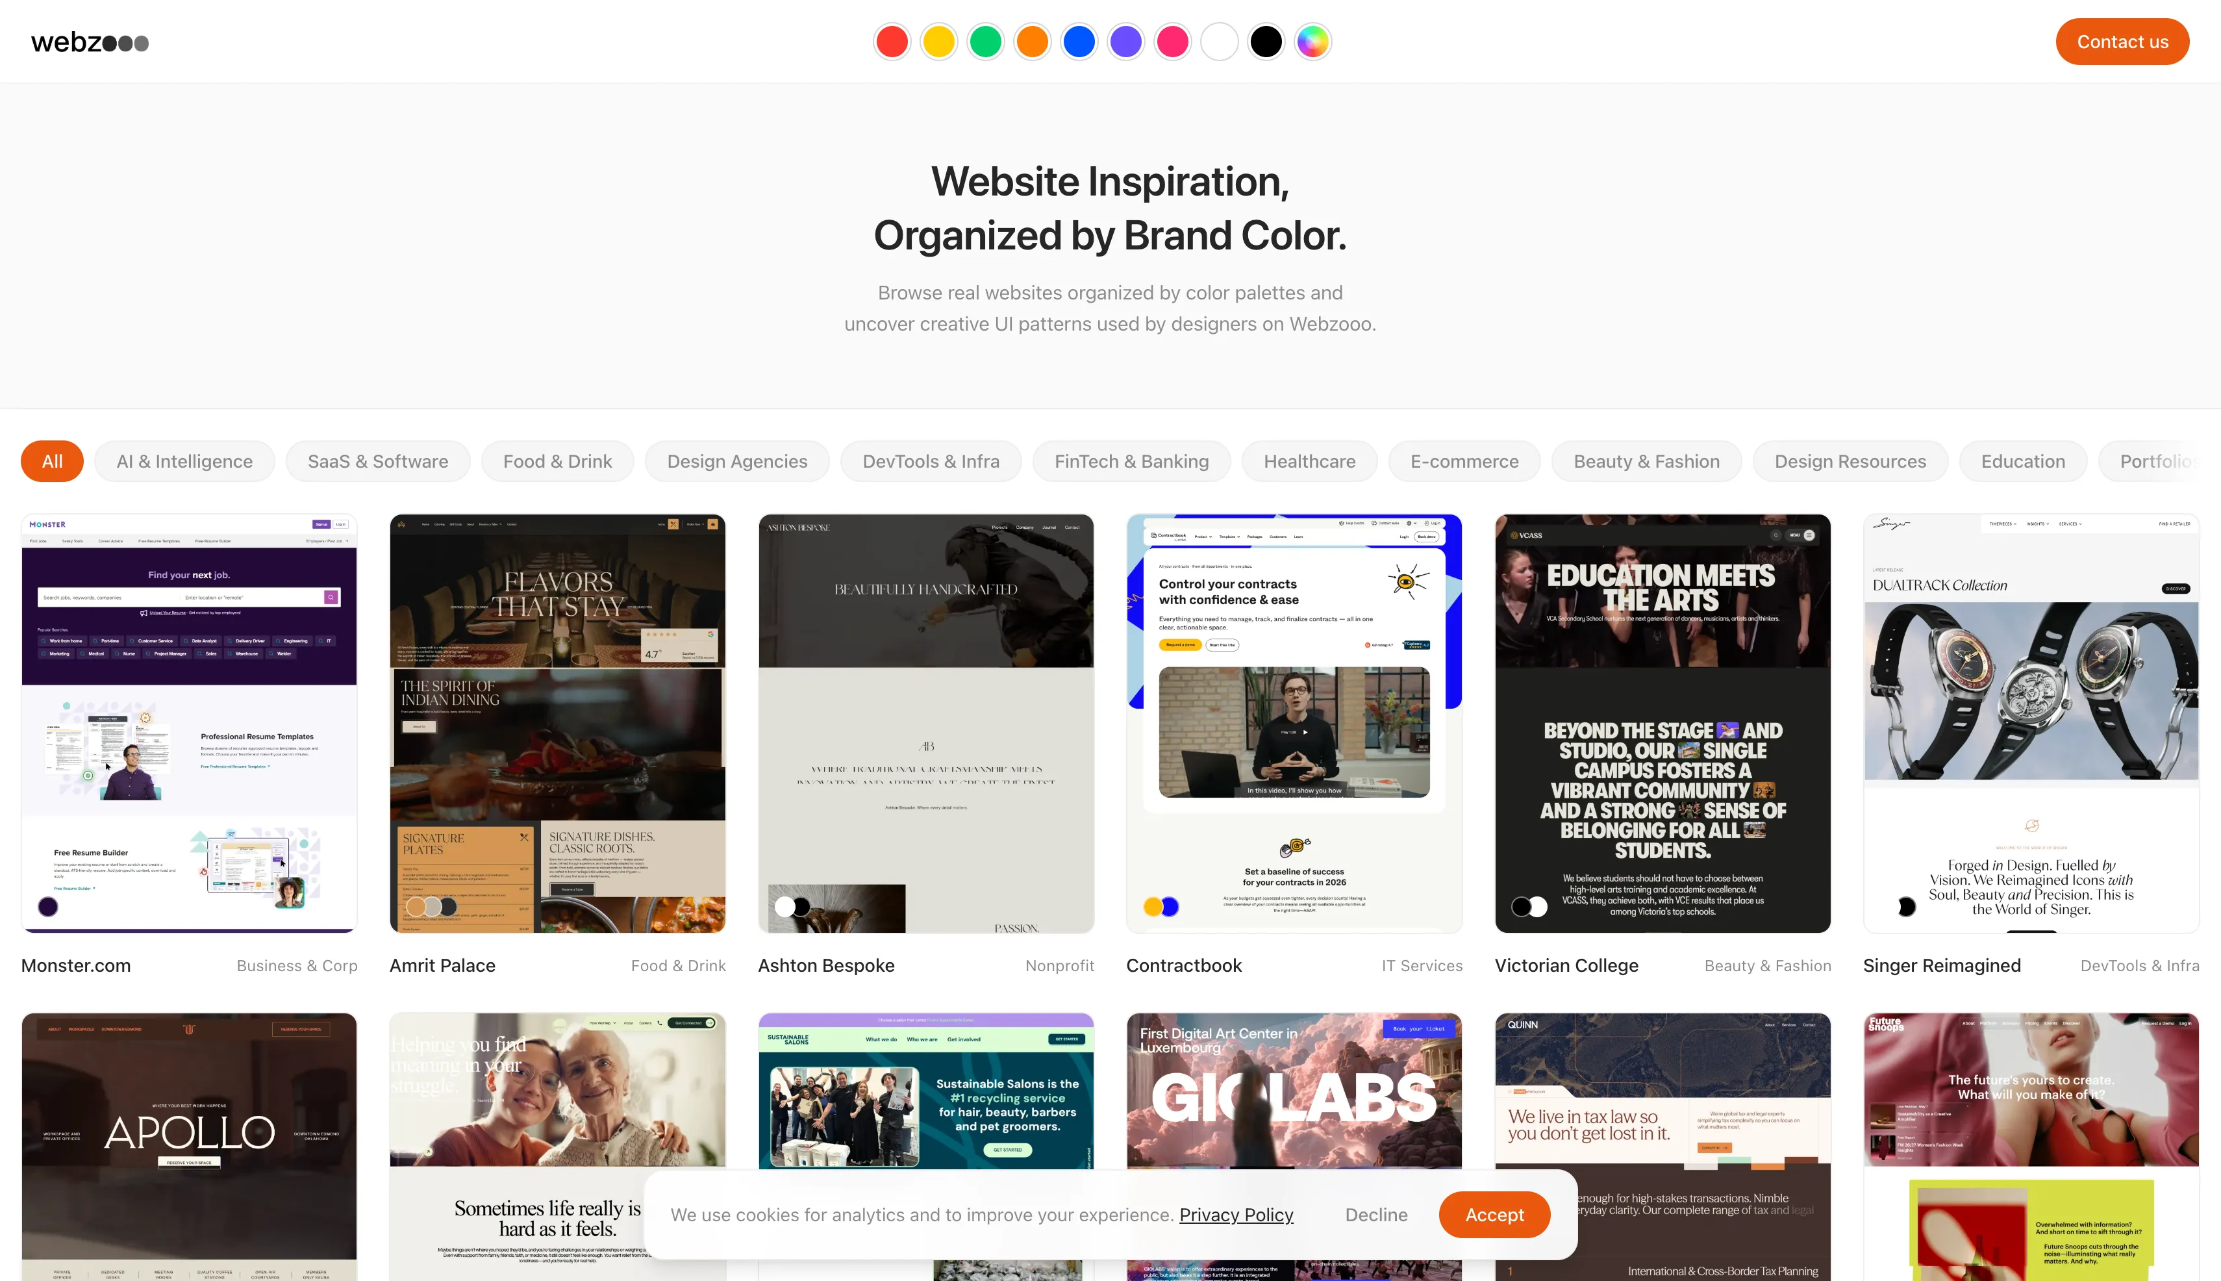Switch to AI & Intelligence category

tap(184, 461)
